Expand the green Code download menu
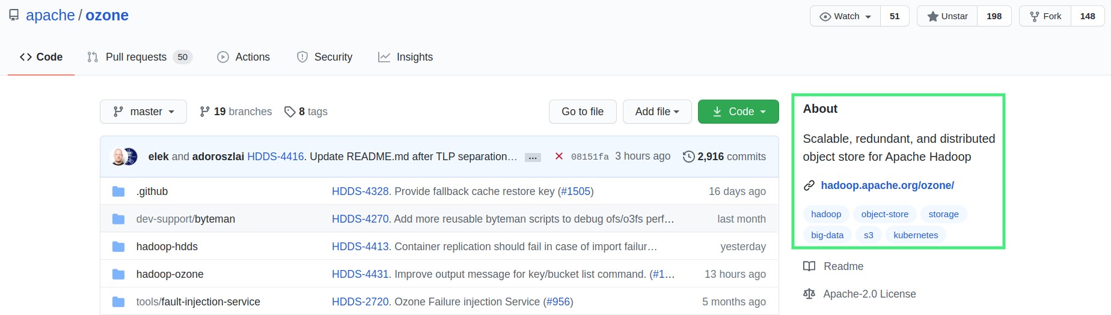This screenshot has height=315, width=1111. tap(738, 112)
